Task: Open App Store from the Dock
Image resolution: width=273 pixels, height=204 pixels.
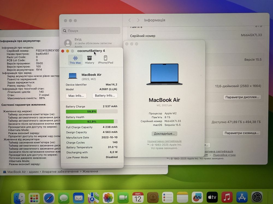Action: point(242,197)
